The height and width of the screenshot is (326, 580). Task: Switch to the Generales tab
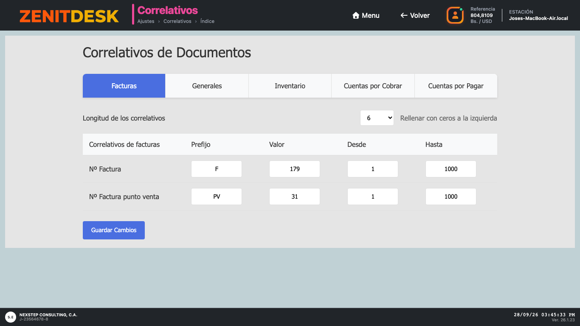pyautogui.click(x=207, y=86)
